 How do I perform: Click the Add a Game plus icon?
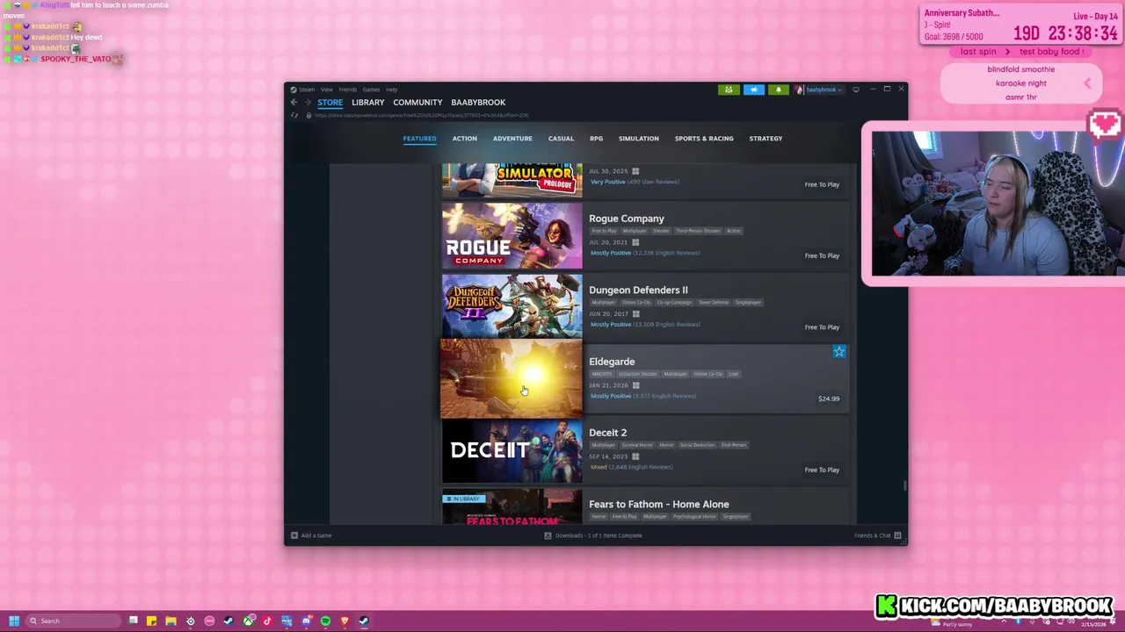point(294,535)
